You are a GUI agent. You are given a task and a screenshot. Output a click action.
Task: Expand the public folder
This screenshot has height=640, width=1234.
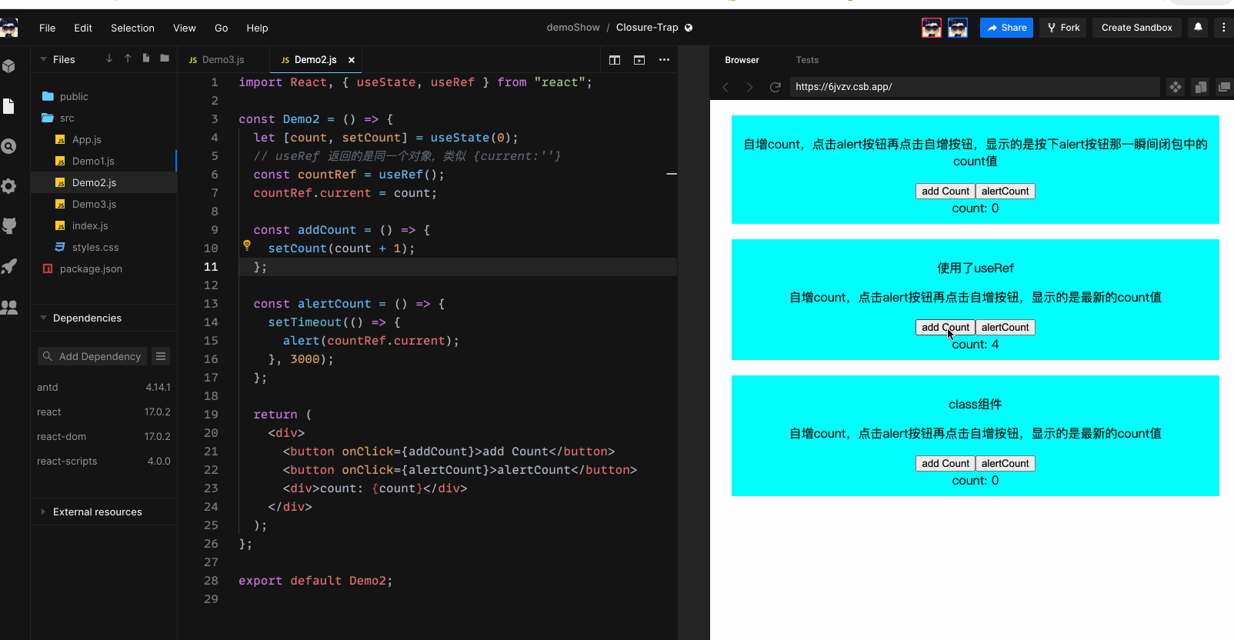point(104,96)
